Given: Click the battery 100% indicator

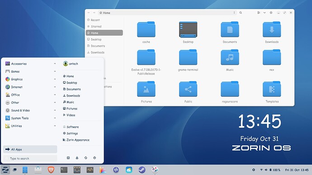Looking at the screenshot, I should 275,170.
